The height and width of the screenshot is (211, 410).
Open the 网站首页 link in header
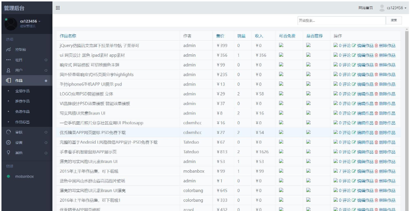pyautogui.click(x=365, y=8)
